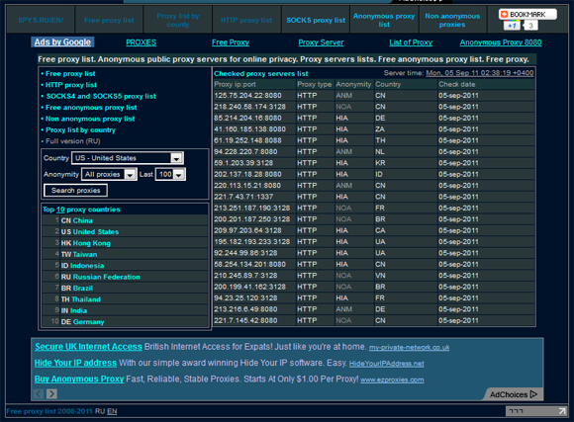Screen dimensions: 574x422
Task: Open the Proxy Server ad link
Action: [x=321, y=42]
